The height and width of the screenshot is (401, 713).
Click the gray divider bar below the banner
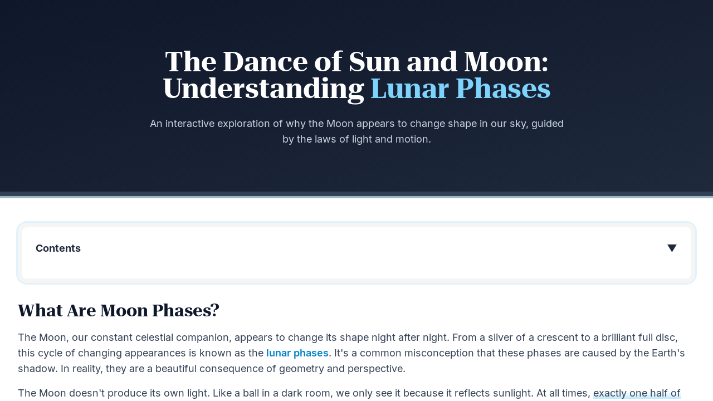coord(356,195)
